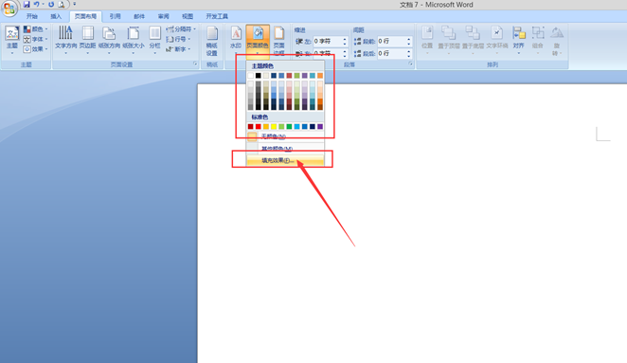Open the 插入 tab

pyautogui.click(x=56, y=16)
